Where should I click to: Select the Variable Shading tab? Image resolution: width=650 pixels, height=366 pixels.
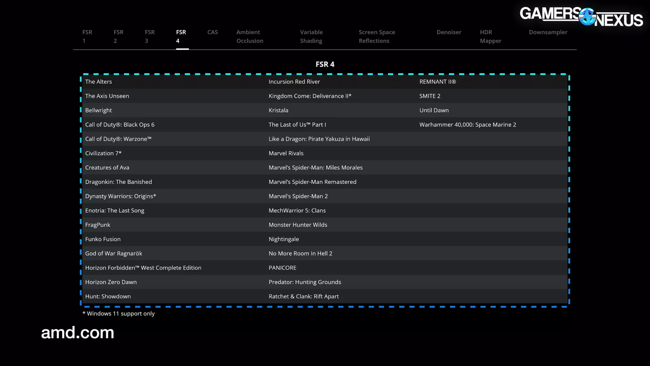pyautogui.click(x=311, y=36)
